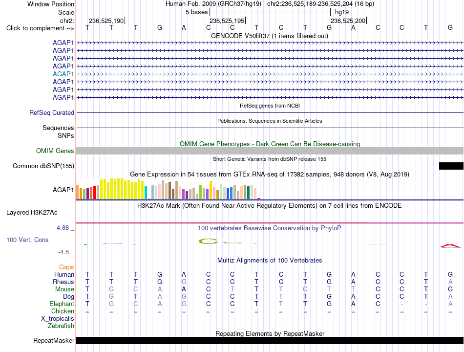Image resolution: width=464 pixels, height=352 pixels.
Task: Click the SNPs track label
Action: 66,136
